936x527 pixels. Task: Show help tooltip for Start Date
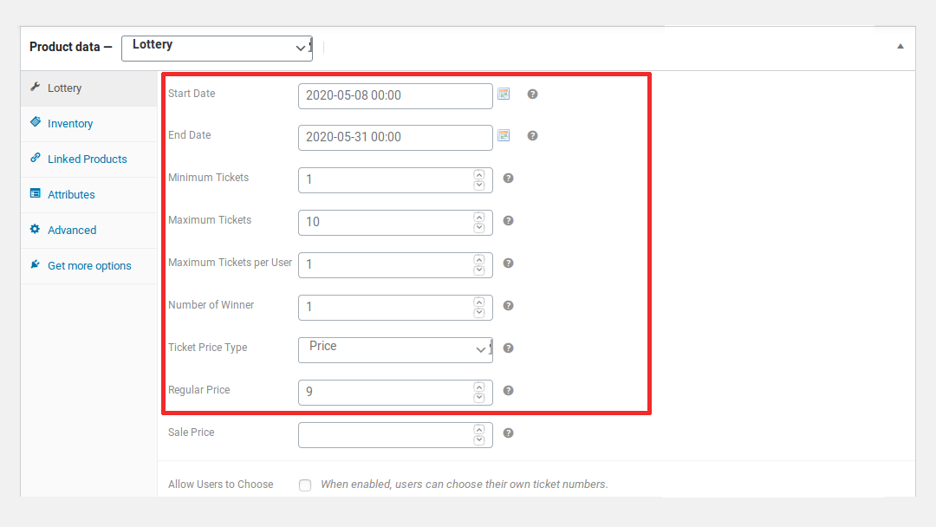532,94
